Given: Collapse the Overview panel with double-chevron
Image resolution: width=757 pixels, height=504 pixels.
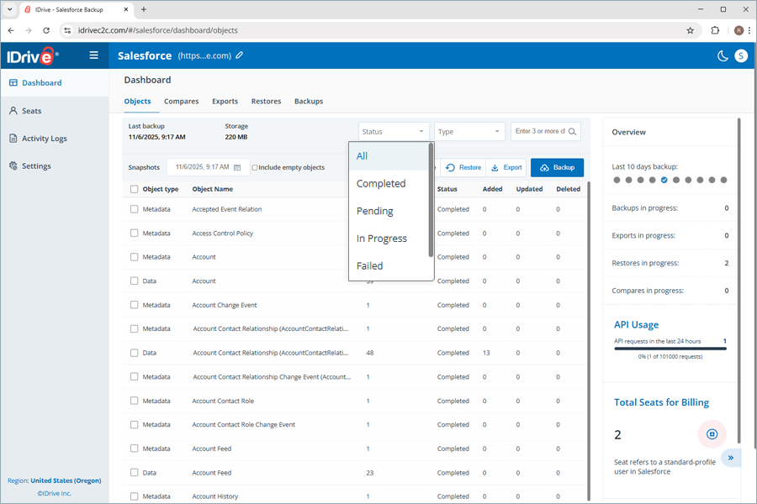Looking at the screenshot, I should (731, 458).
